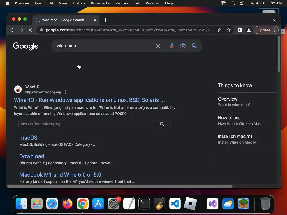Open the macOS sitelink
This screenshot has width=287, height=215.
[28, 138]
